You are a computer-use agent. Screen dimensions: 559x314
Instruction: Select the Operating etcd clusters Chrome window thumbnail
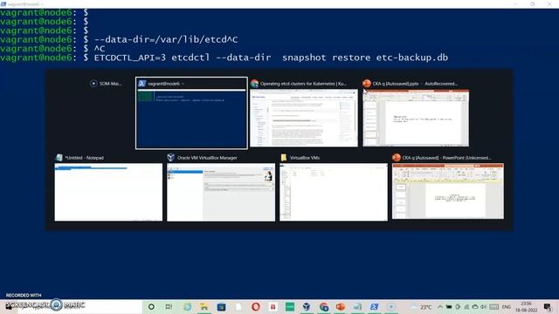click(304, 118)
